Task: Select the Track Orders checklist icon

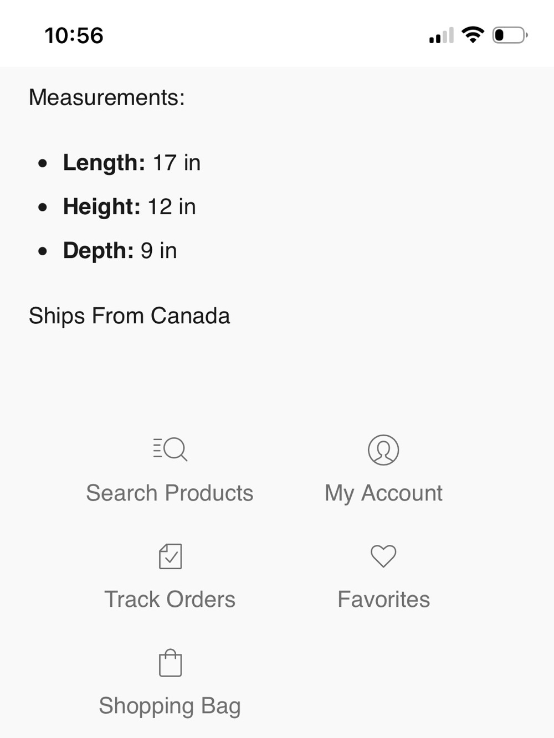Action: 170,556
